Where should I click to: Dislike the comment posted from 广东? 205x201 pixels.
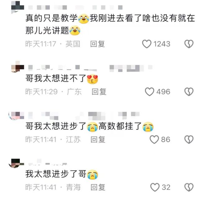pos(189,92)
